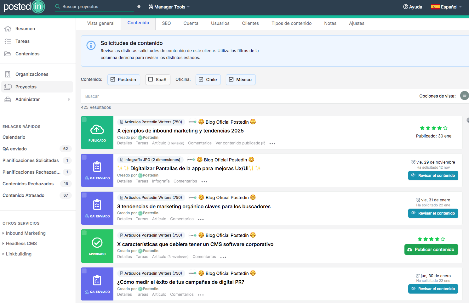Uncheck the Postedin content filter
Viewport: 469px width, 303px height.
pyautogui.click(x=124, y=80)
